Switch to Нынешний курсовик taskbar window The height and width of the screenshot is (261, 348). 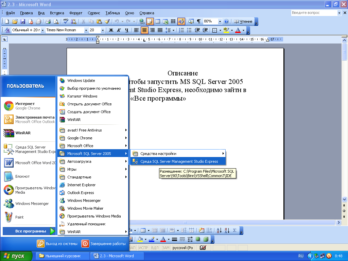pyautogui.click(x=63, y=256)
